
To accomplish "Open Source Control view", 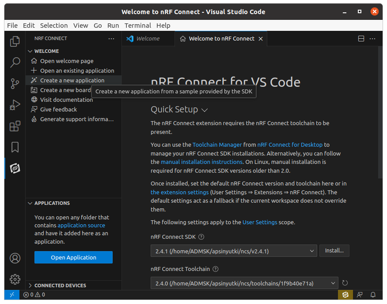I will pyautogui.click(x=15, y=84).
